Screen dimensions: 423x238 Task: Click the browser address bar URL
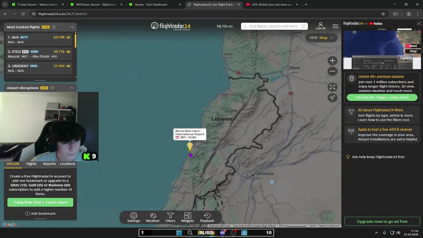point(63,14)
